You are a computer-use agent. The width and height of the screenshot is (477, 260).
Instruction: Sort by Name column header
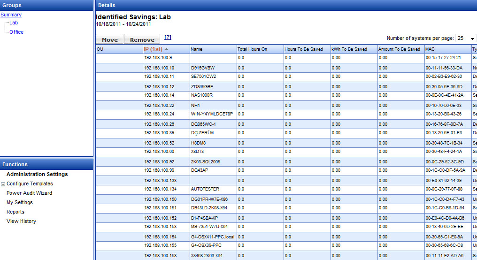pos(197,49)
